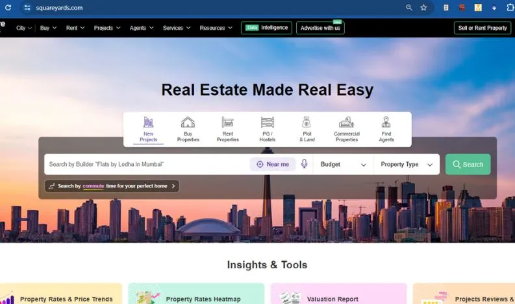Click the download arrow icon in the toolbar
515x304 pixels.
click(x=494, y=8)
